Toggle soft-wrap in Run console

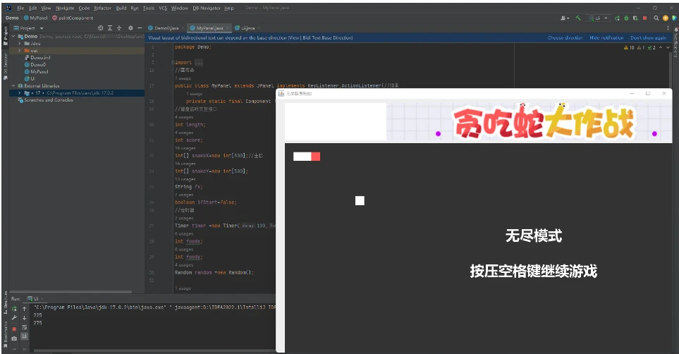pos(24,328)
